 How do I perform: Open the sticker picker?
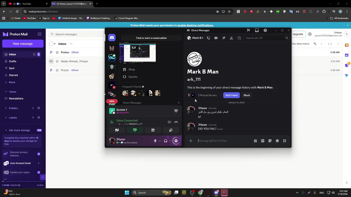pos(270,141)
